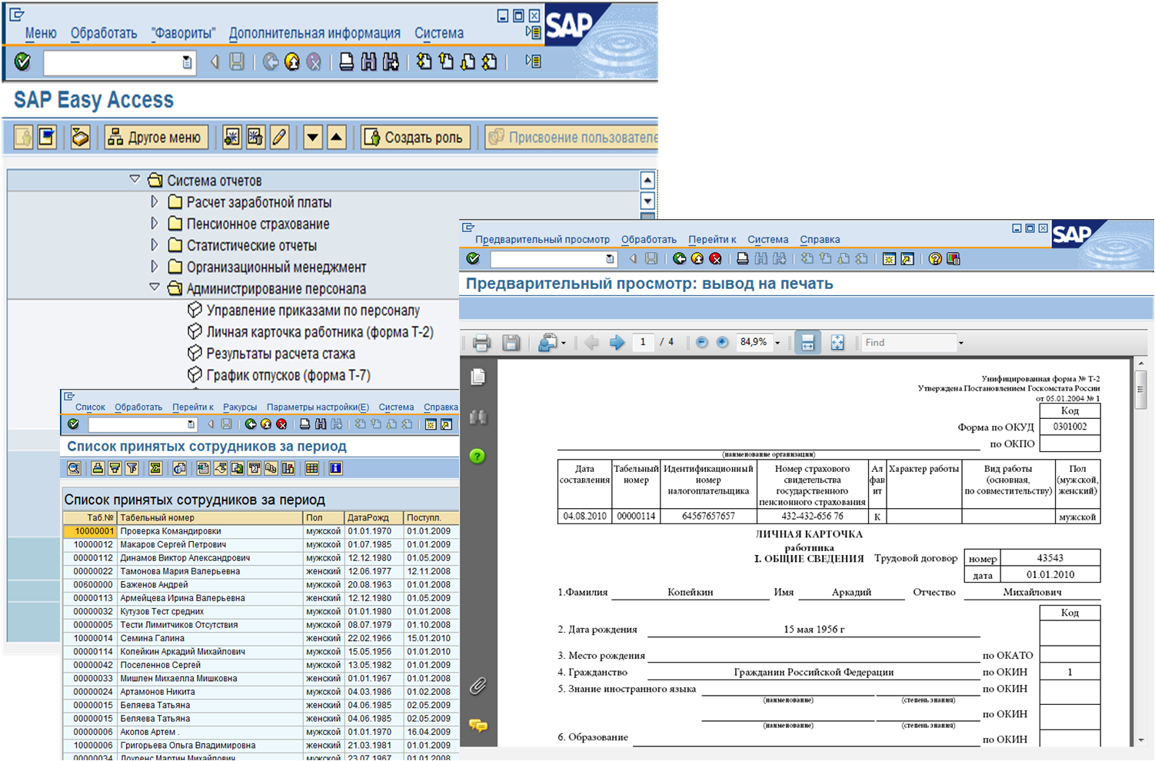Open График отпусков (форма Т-7) transaction

coord(288,375)
